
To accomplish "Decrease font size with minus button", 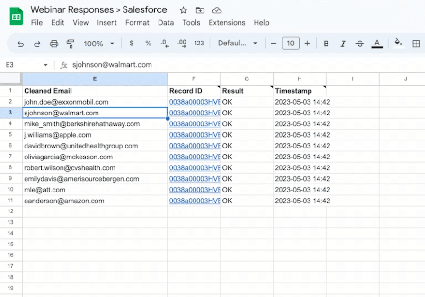I will (x=274, y=44).
